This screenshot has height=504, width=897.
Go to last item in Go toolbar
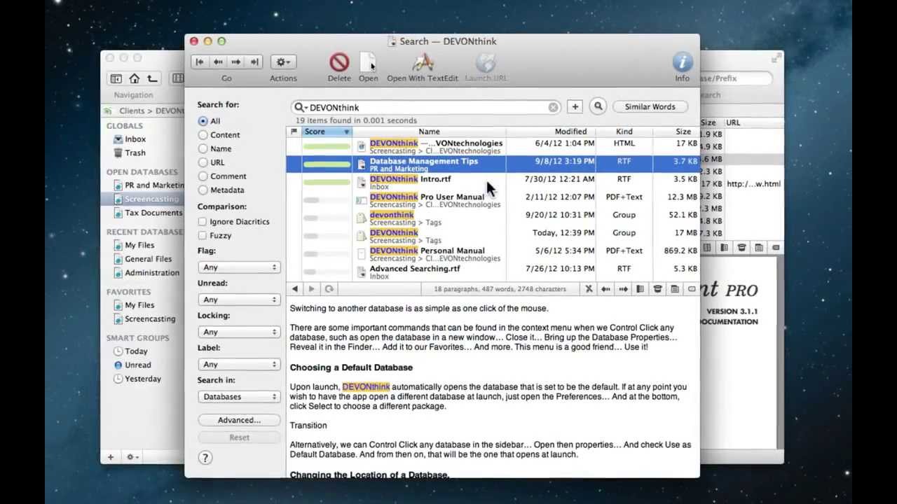point(254,62)
